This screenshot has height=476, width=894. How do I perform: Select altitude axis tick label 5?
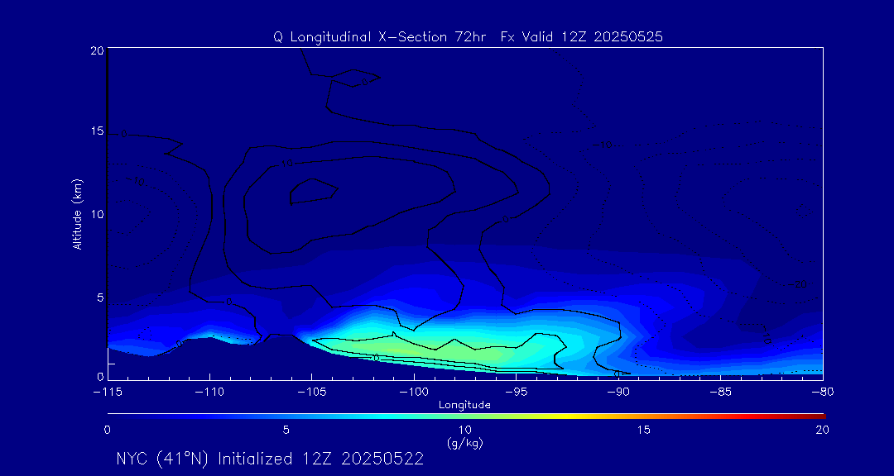99,297
